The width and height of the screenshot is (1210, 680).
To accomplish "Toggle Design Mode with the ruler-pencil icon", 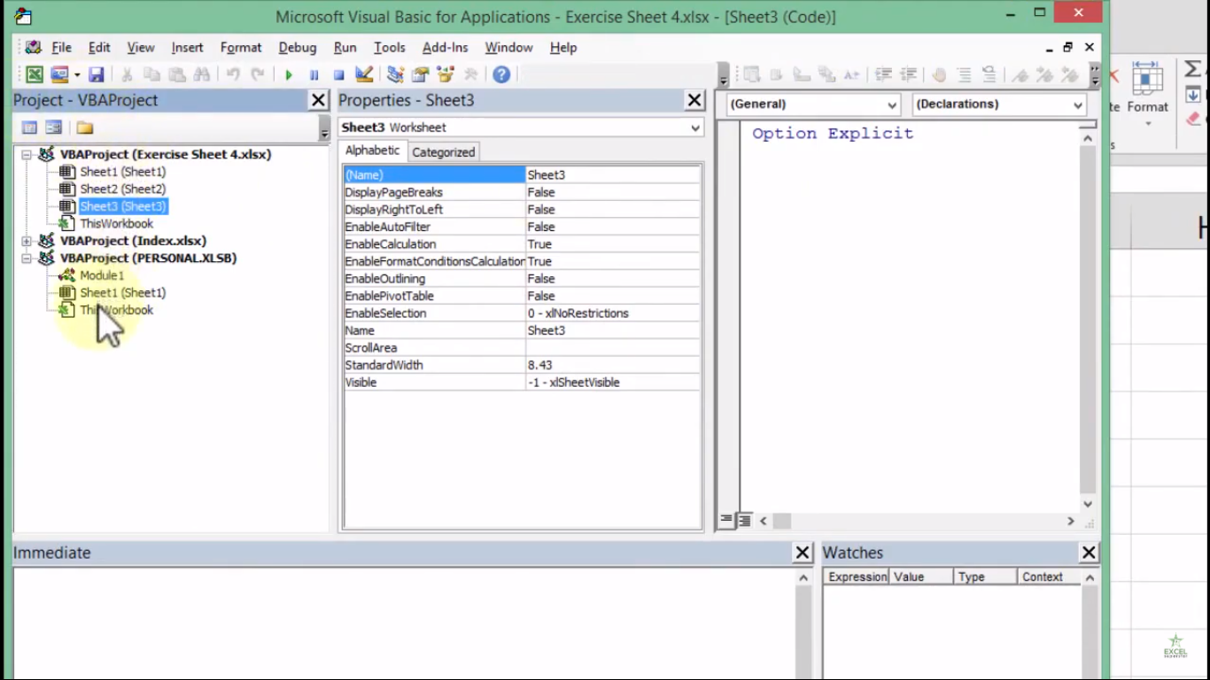I will pos(364,75).
